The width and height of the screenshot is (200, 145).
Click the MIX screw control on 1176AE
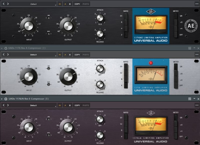pos(49,34)
